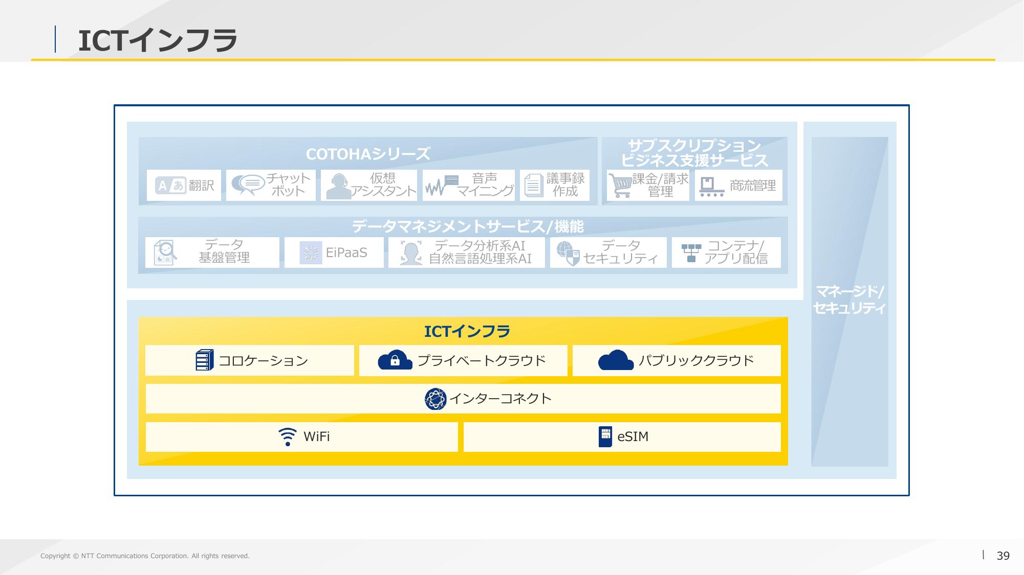Select the WiFi box
The image size is (1024, 575).
click(x=302, y=437)
